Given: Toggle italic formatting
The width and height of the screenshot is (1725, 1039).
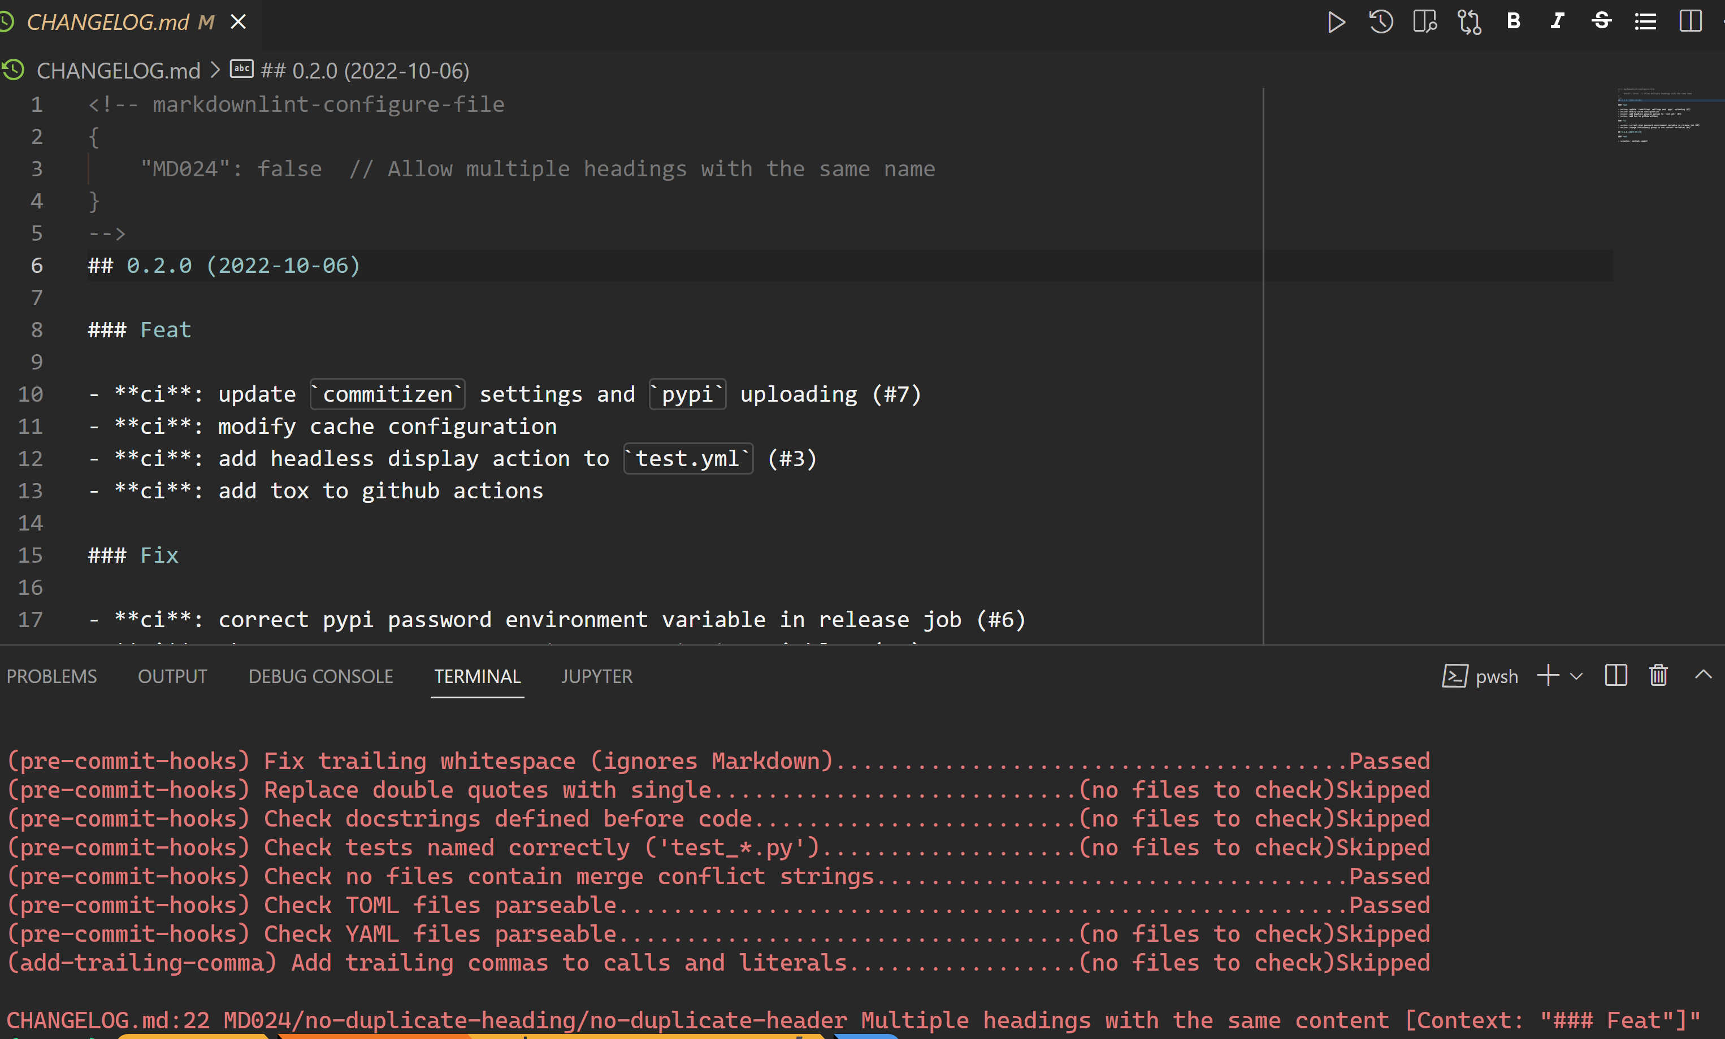Looking at the screenshot, I should pos(1557,21).
